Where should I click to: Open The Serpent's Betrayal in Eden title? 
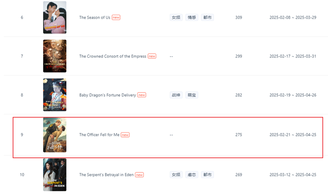tap(106, 175)
